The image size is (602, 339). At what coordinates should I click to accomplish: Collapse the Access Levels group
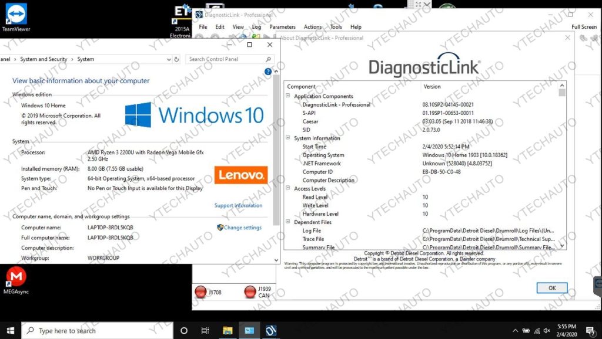click(x=288, y=188)
